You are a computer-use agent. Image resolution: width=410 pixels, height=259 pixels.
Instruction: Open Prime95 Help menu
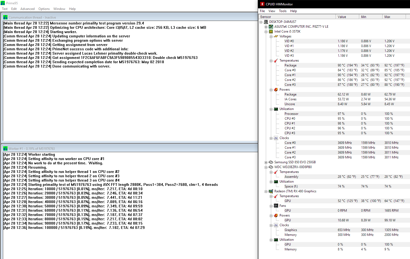72,9
